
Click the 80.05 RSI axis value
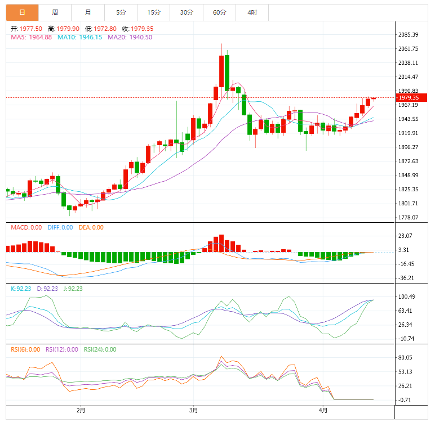405,357
